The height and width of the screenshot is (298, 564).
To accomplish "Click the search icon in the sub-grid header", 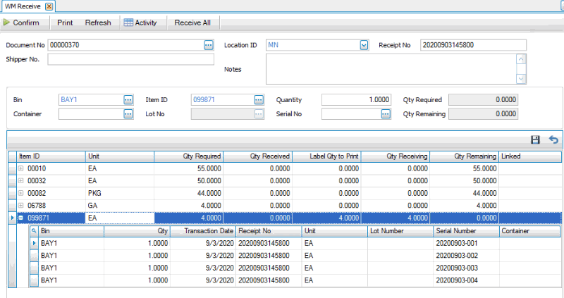I will pos(34,230).
